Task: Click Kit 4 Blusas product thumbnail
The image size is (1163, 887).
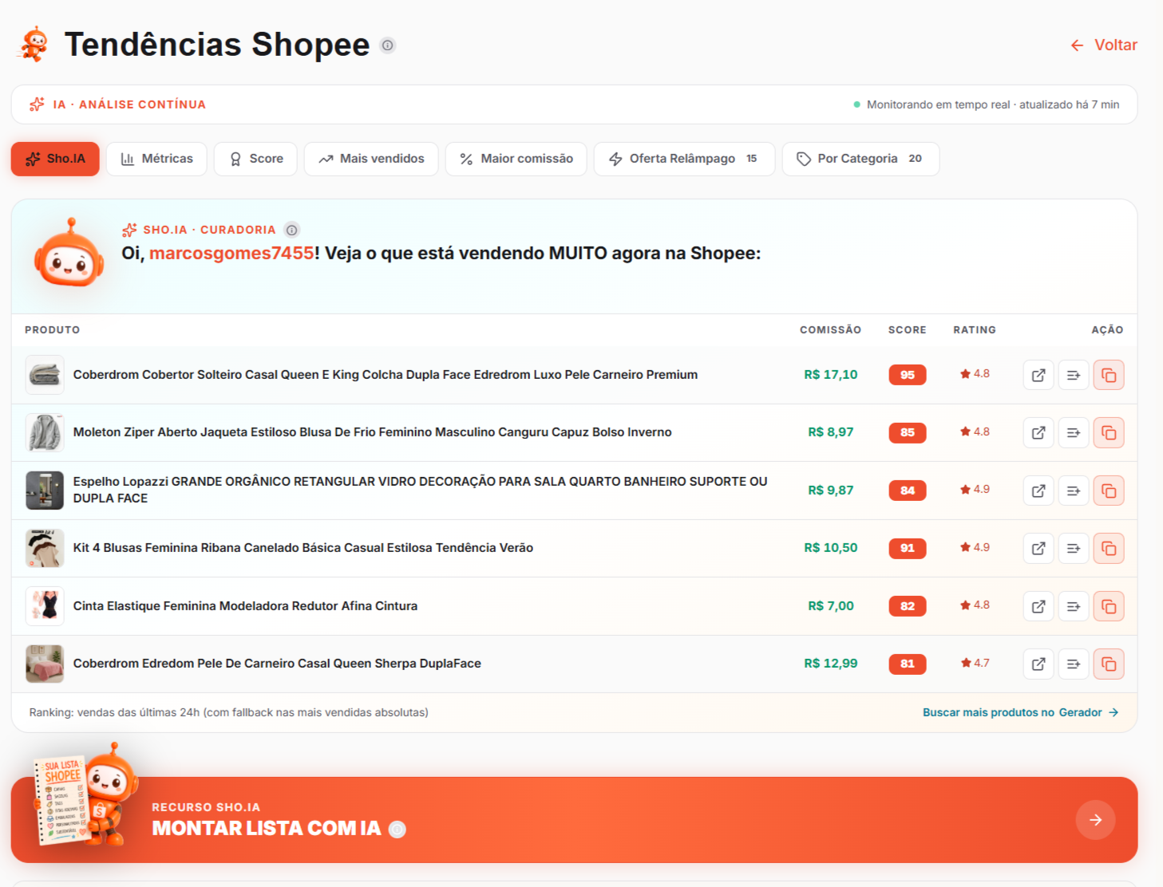Action: (45, 548)
